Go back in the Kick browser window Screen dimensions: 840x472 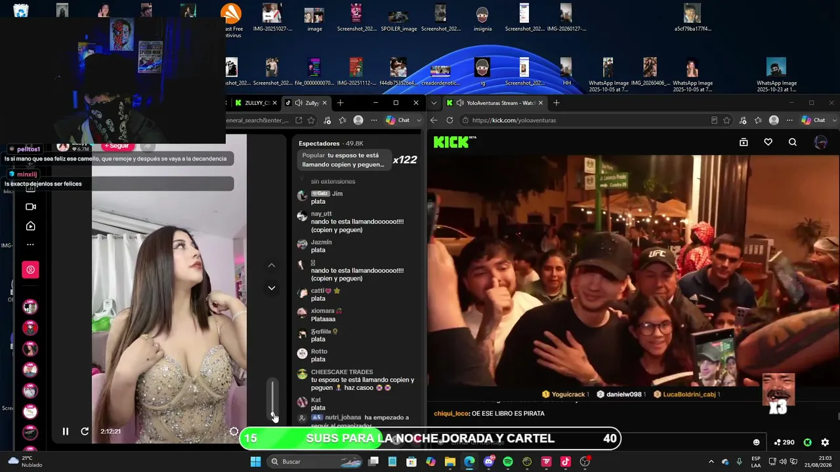(434, 120)
